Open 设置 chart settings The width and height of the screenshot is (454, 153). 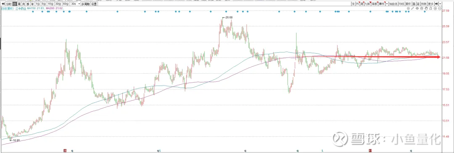(x=94, y=4)
